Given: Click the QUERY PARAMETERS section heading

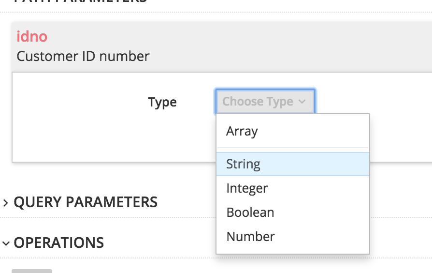Looking at the screenshot, I should tap(86, 202).
